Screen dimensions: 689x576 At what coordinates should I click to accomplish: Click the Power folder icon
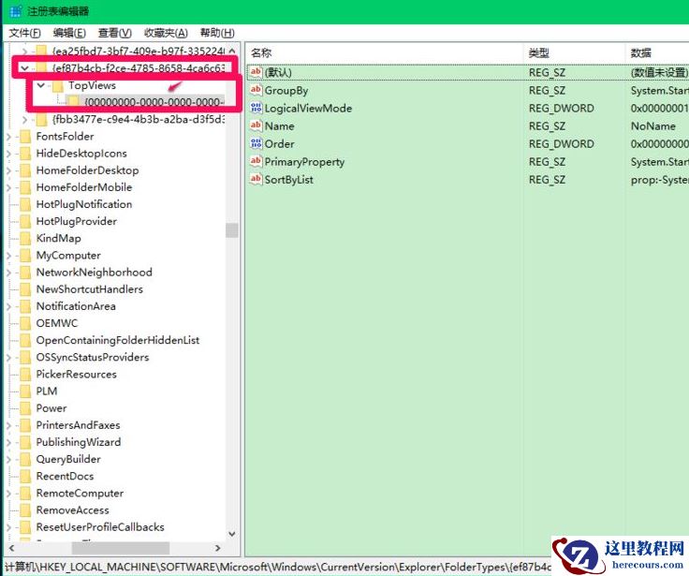click(x=25, y=408)
